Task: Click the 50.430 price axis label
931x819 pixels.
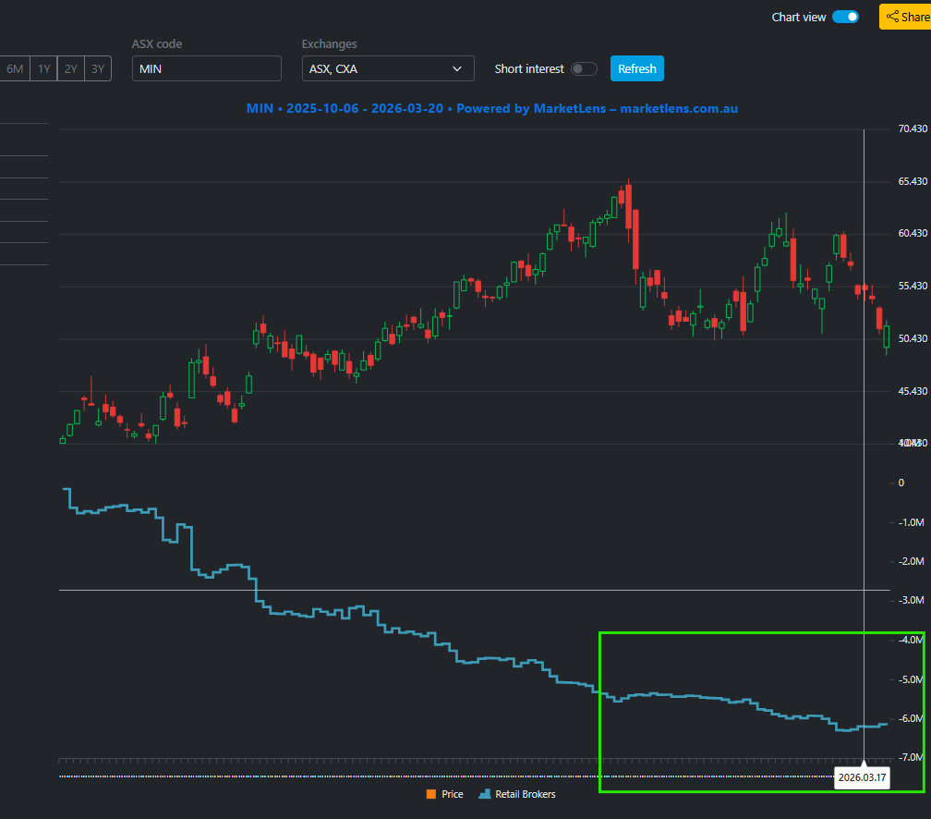Action: point(913,338)
